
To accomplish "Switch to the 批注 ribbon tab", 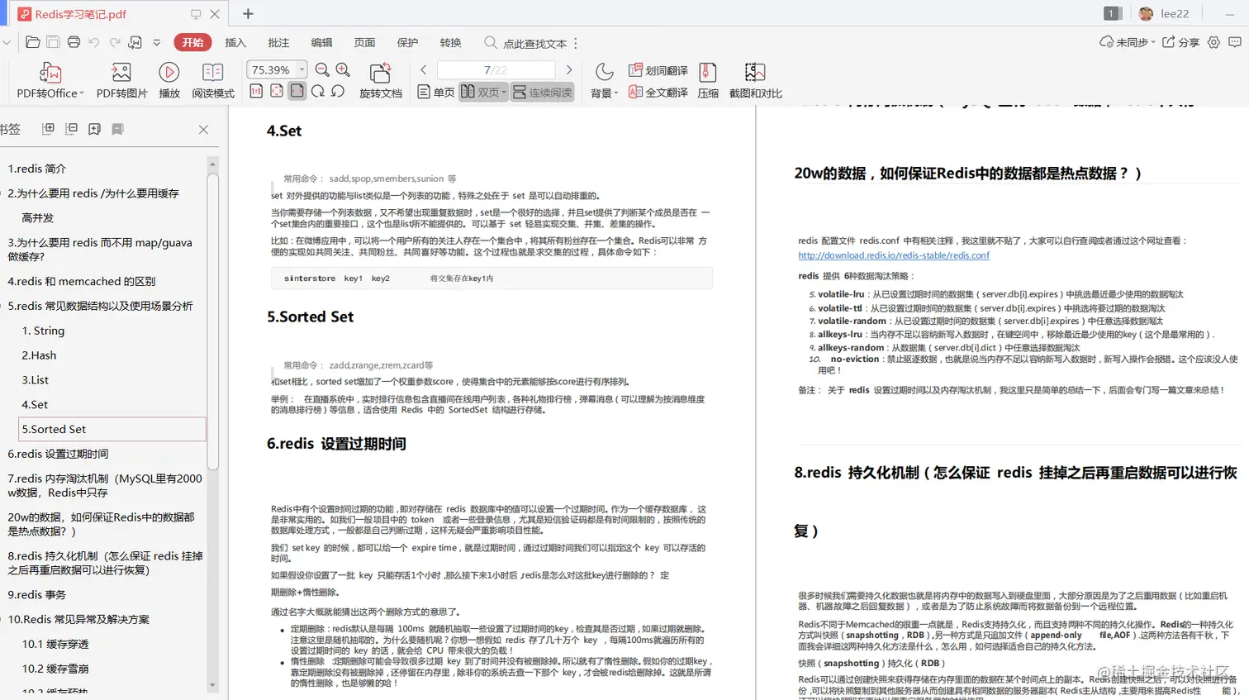I will [x=278, y=42].
